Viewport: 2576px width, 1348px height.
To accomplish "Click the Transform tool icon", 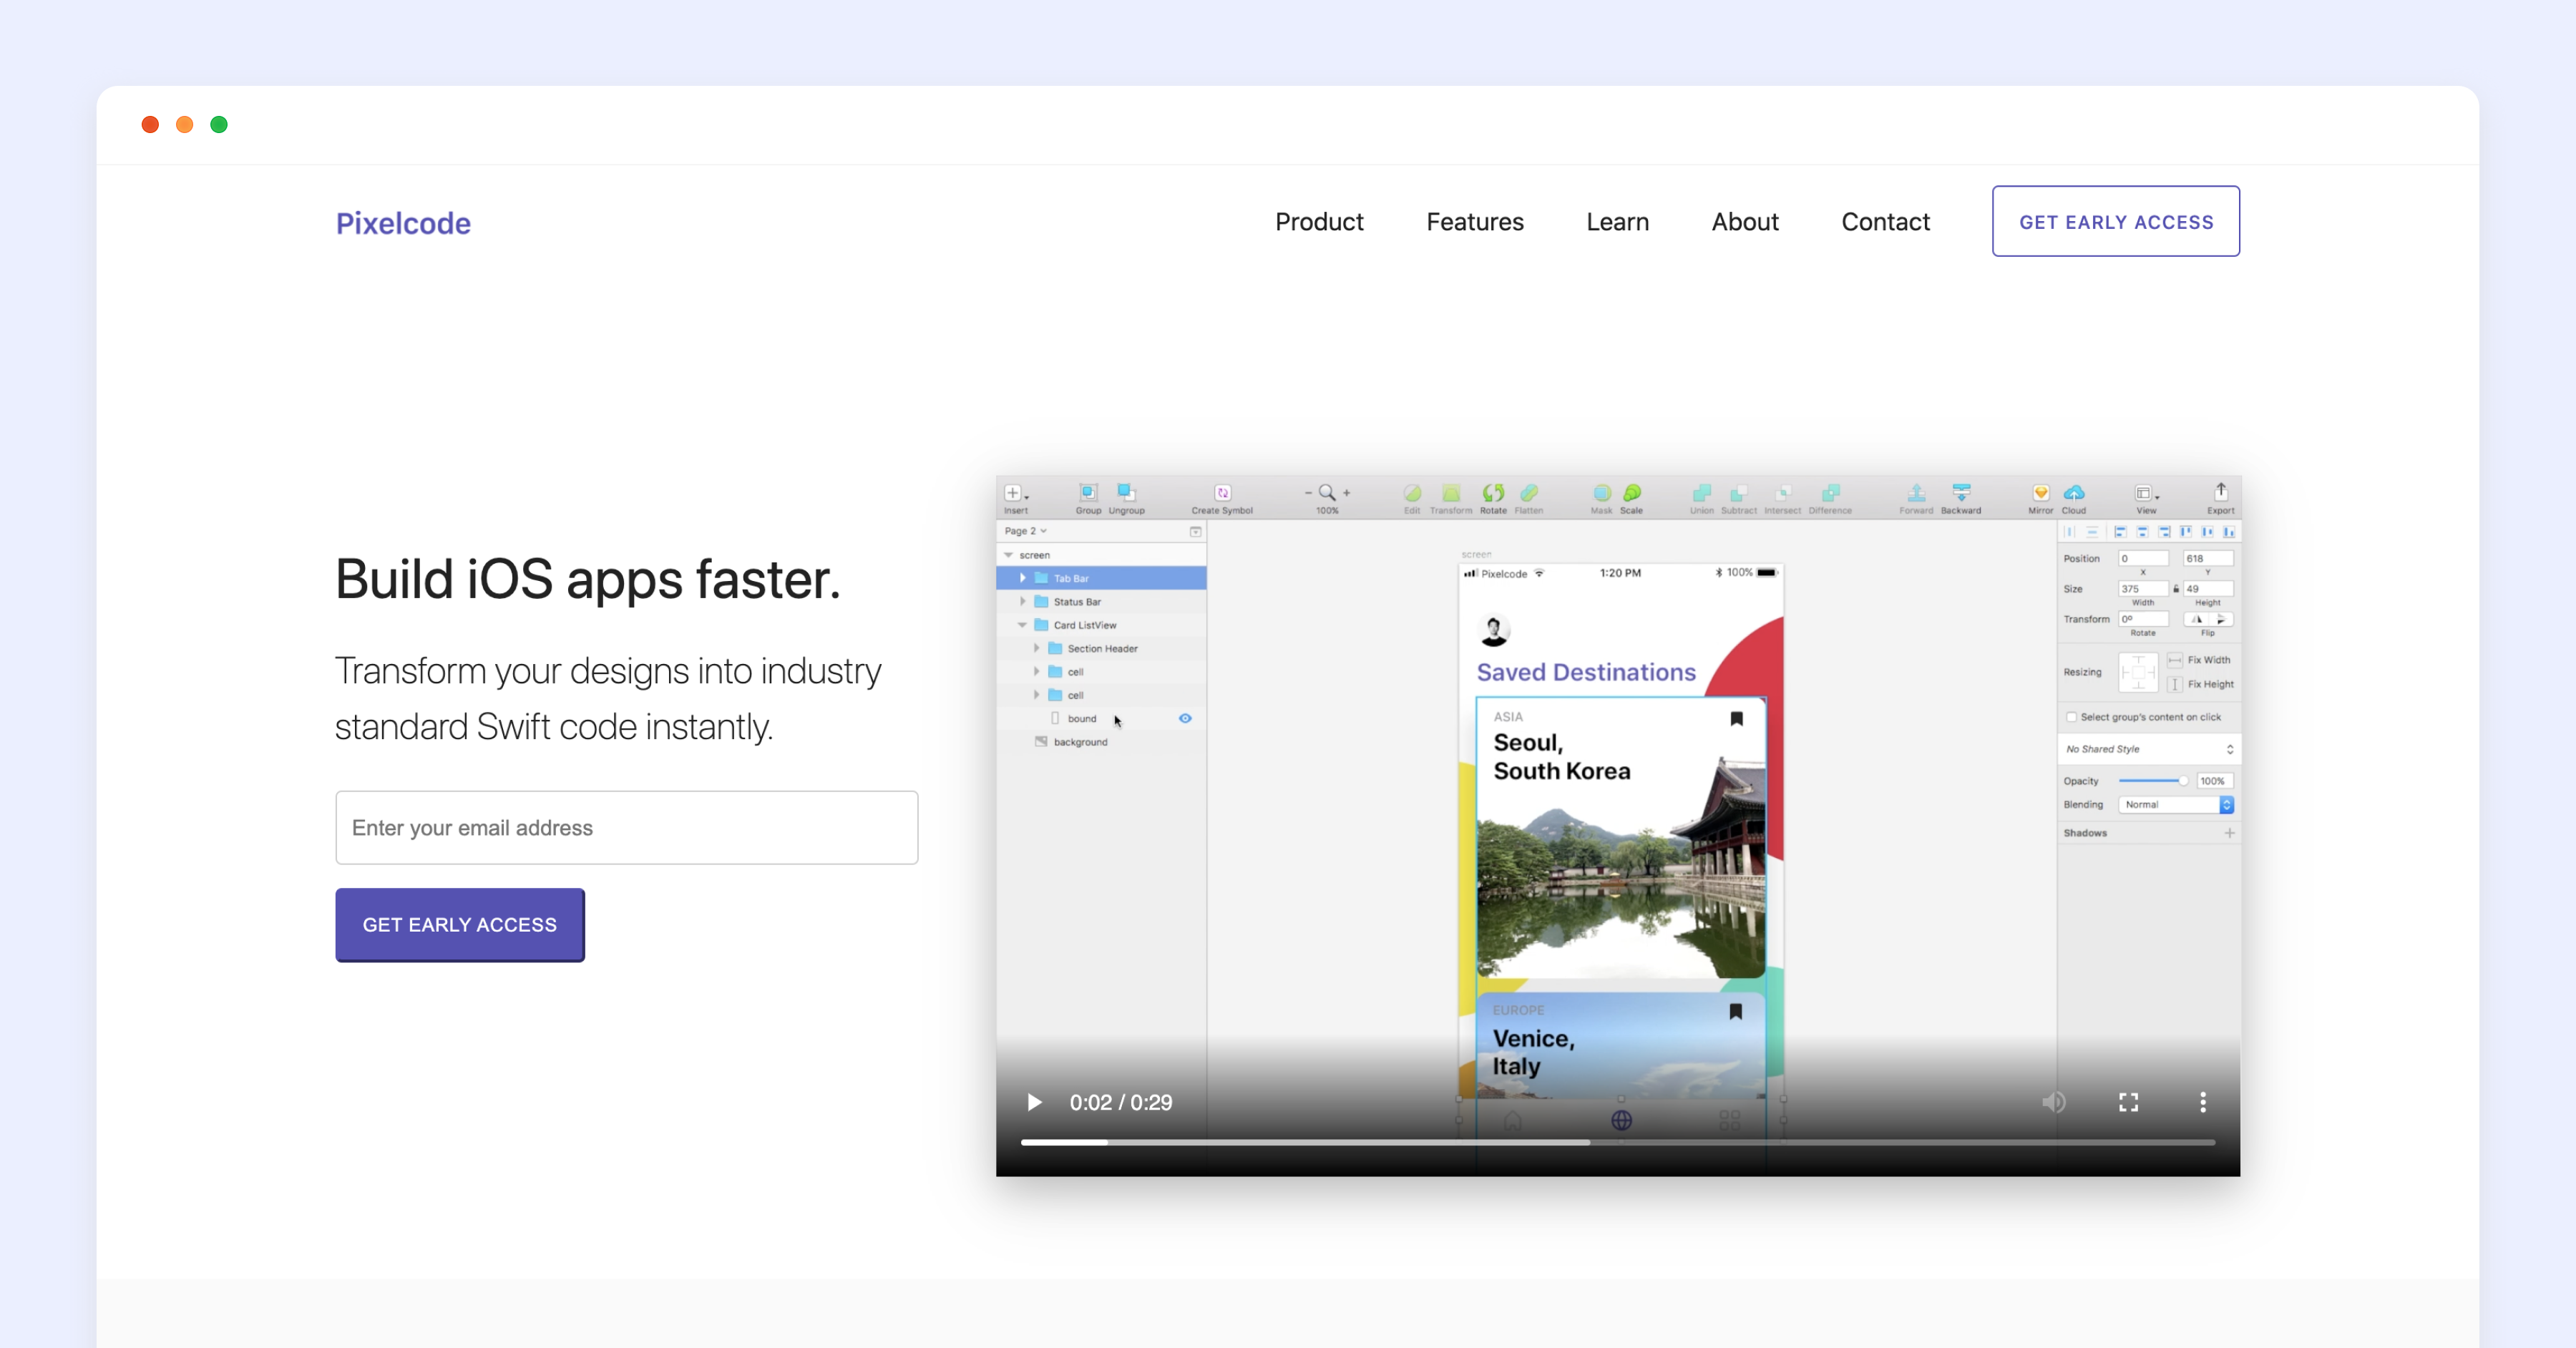I will tap(1451, 493).
